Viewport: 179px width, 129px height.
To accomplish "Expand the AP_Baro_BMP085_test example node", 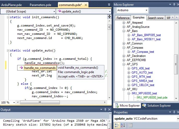I will pyautogui.click(x=129, y=35).
